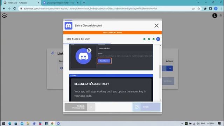224x126 pixels.
Task: Open File Explorer from the taskbar
Action: (x=28, y=124)
